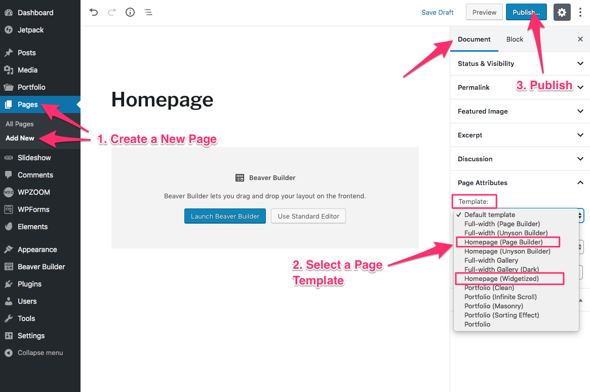Choose Homepage (Widgetized) template
590x392 pixels.
[516, 278]
